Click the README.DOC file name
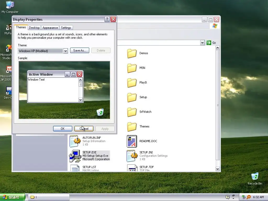Viewport: 268px width, 201px height. click(148, 141)
